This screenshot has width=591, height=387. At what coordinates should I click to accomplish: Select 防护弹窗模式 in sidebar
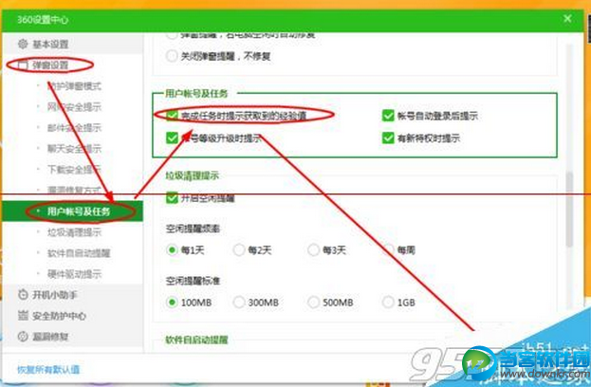pos(74,86)
